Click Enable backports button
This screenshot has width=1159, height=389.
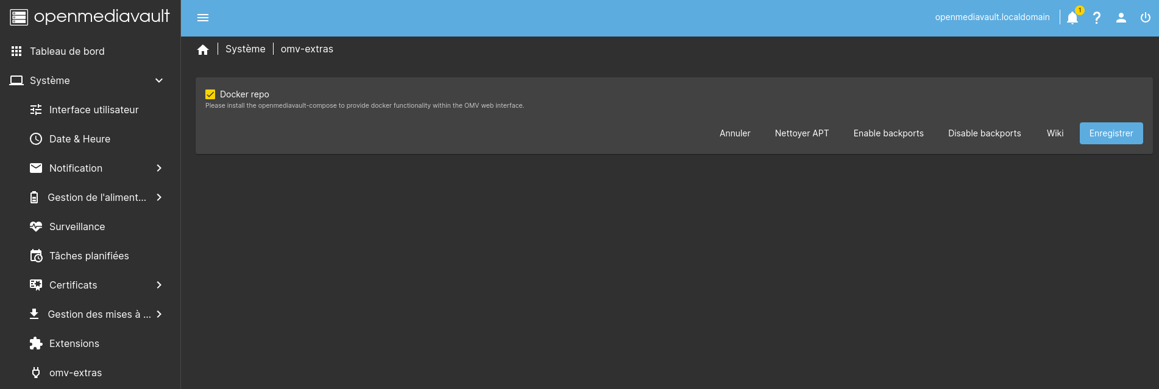click(888, 133)
